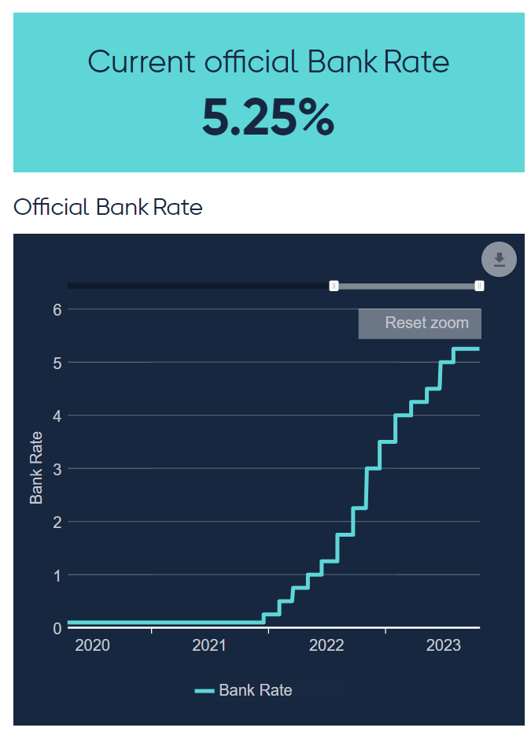This screenshot has width=531, height=735.
Task: Click the y-axis value 6
Action: pyautogui.click(x=57, y=309)
